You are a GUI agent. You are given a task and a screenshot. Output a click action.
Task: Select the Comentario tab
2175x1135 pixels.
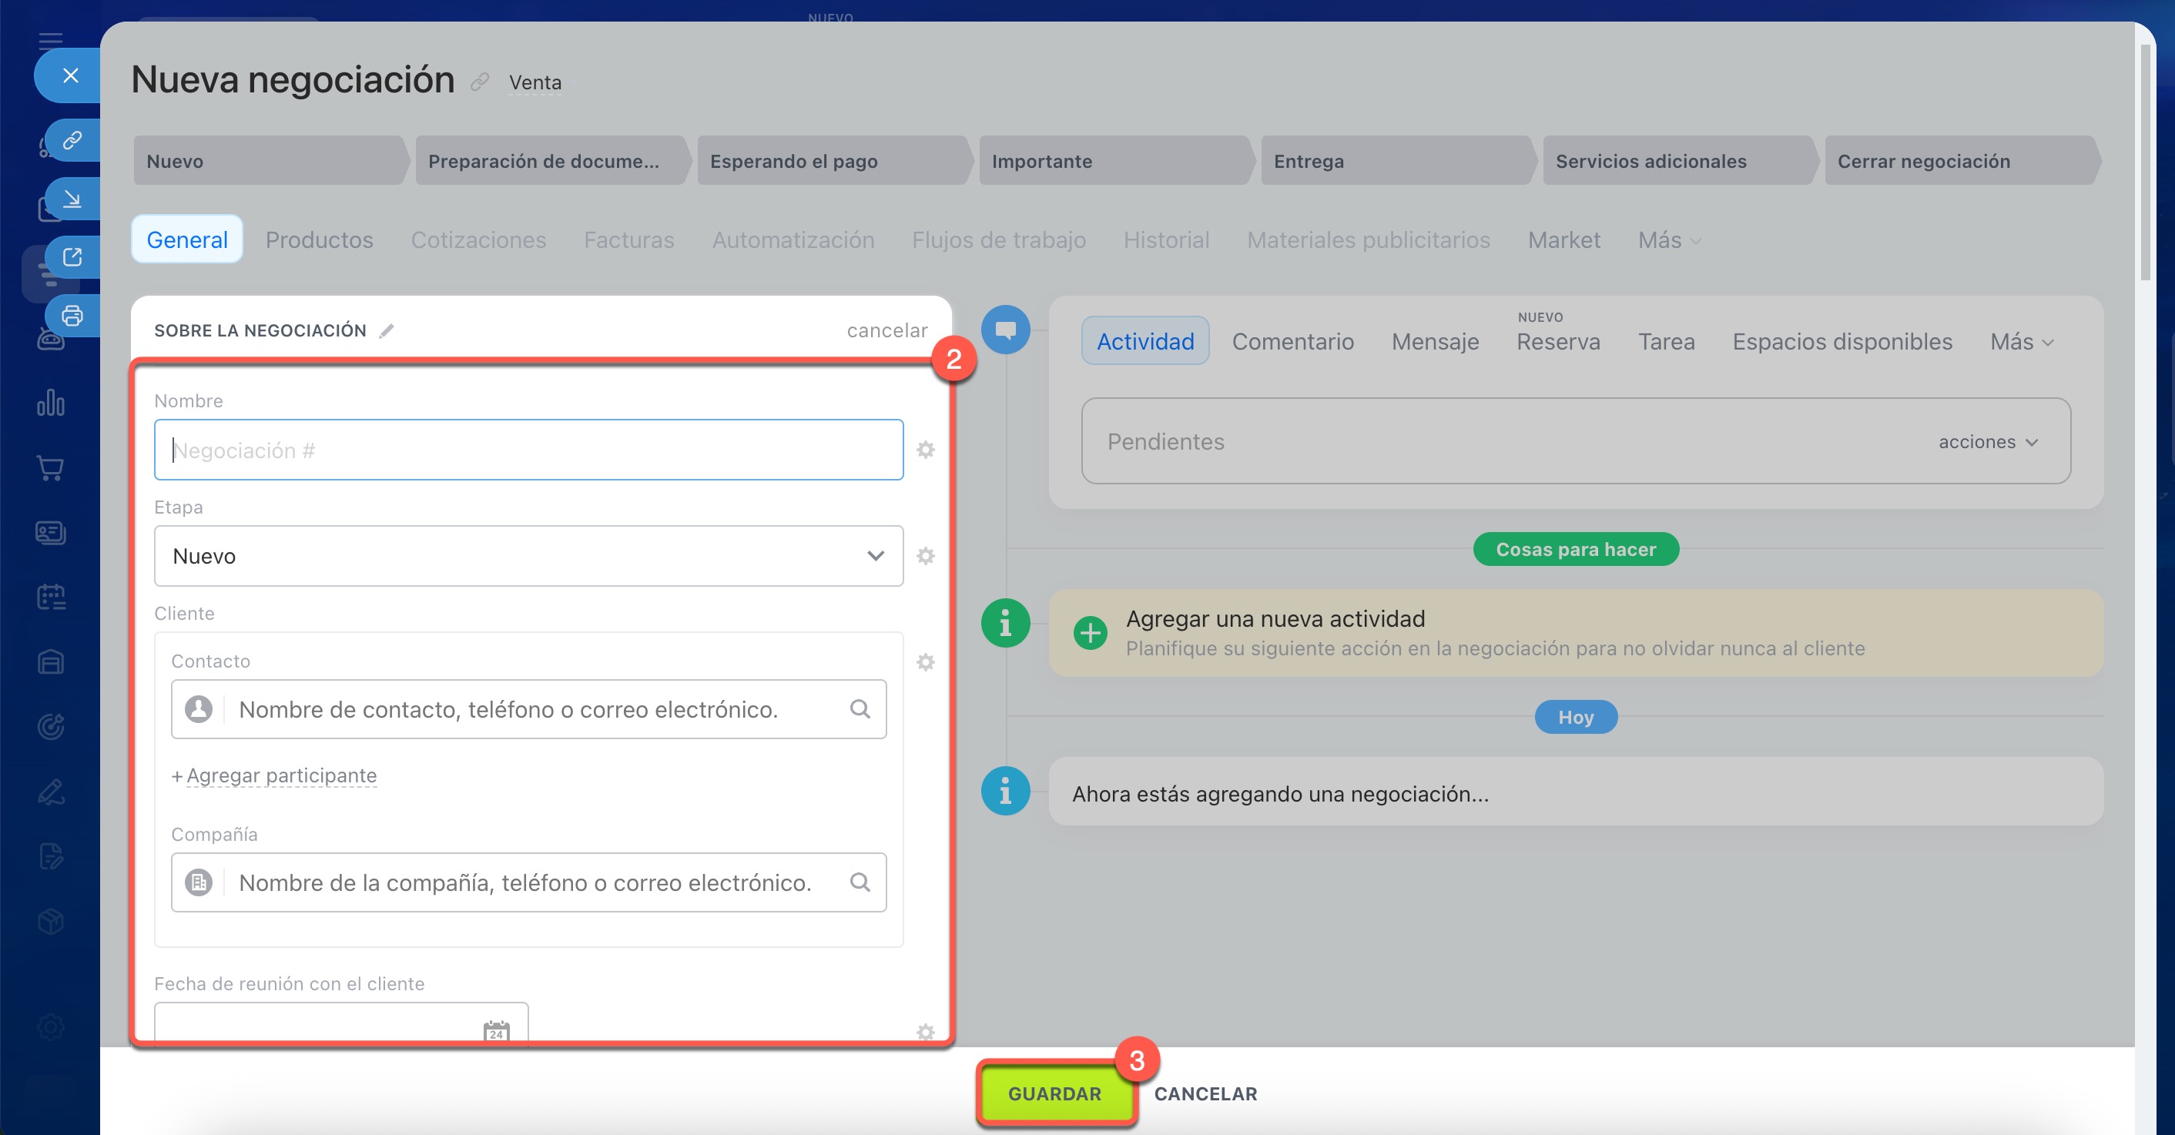click(1292, 342)
